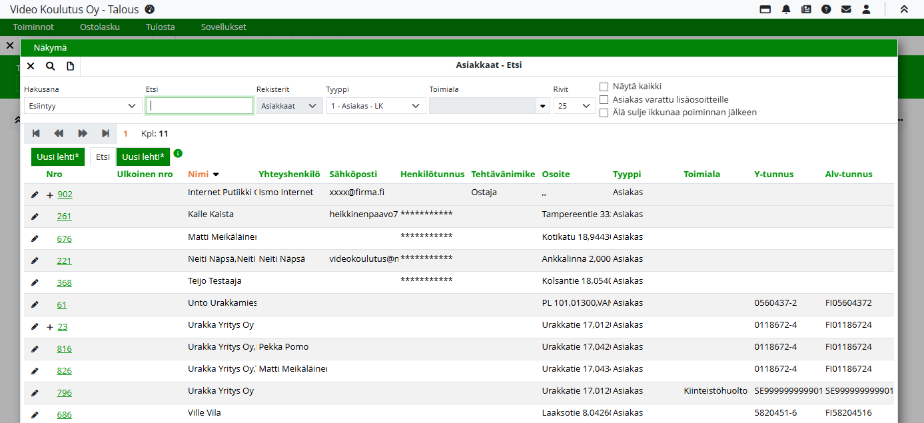Open the messages envelope icon
Image resolution: width=924 pixels, height=423 pixels.
[x=846, y=9]
